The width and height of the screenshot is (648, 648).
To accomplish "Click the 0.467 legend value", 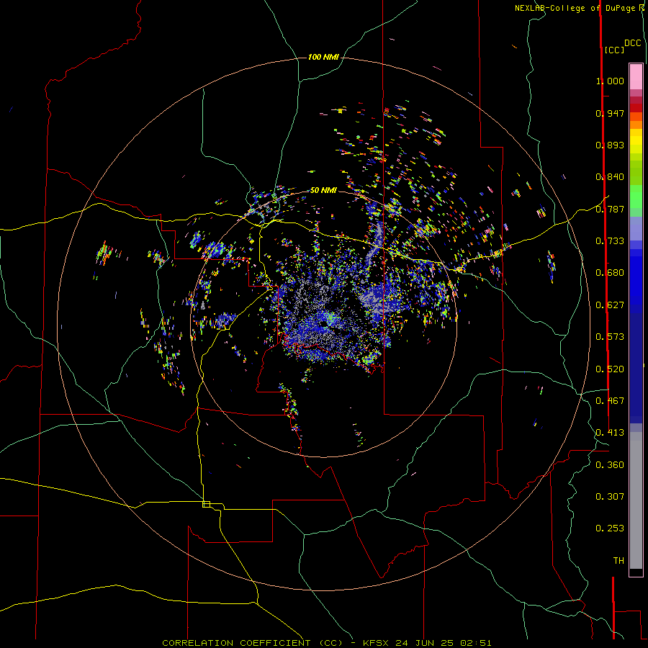I will pos(610,401).
